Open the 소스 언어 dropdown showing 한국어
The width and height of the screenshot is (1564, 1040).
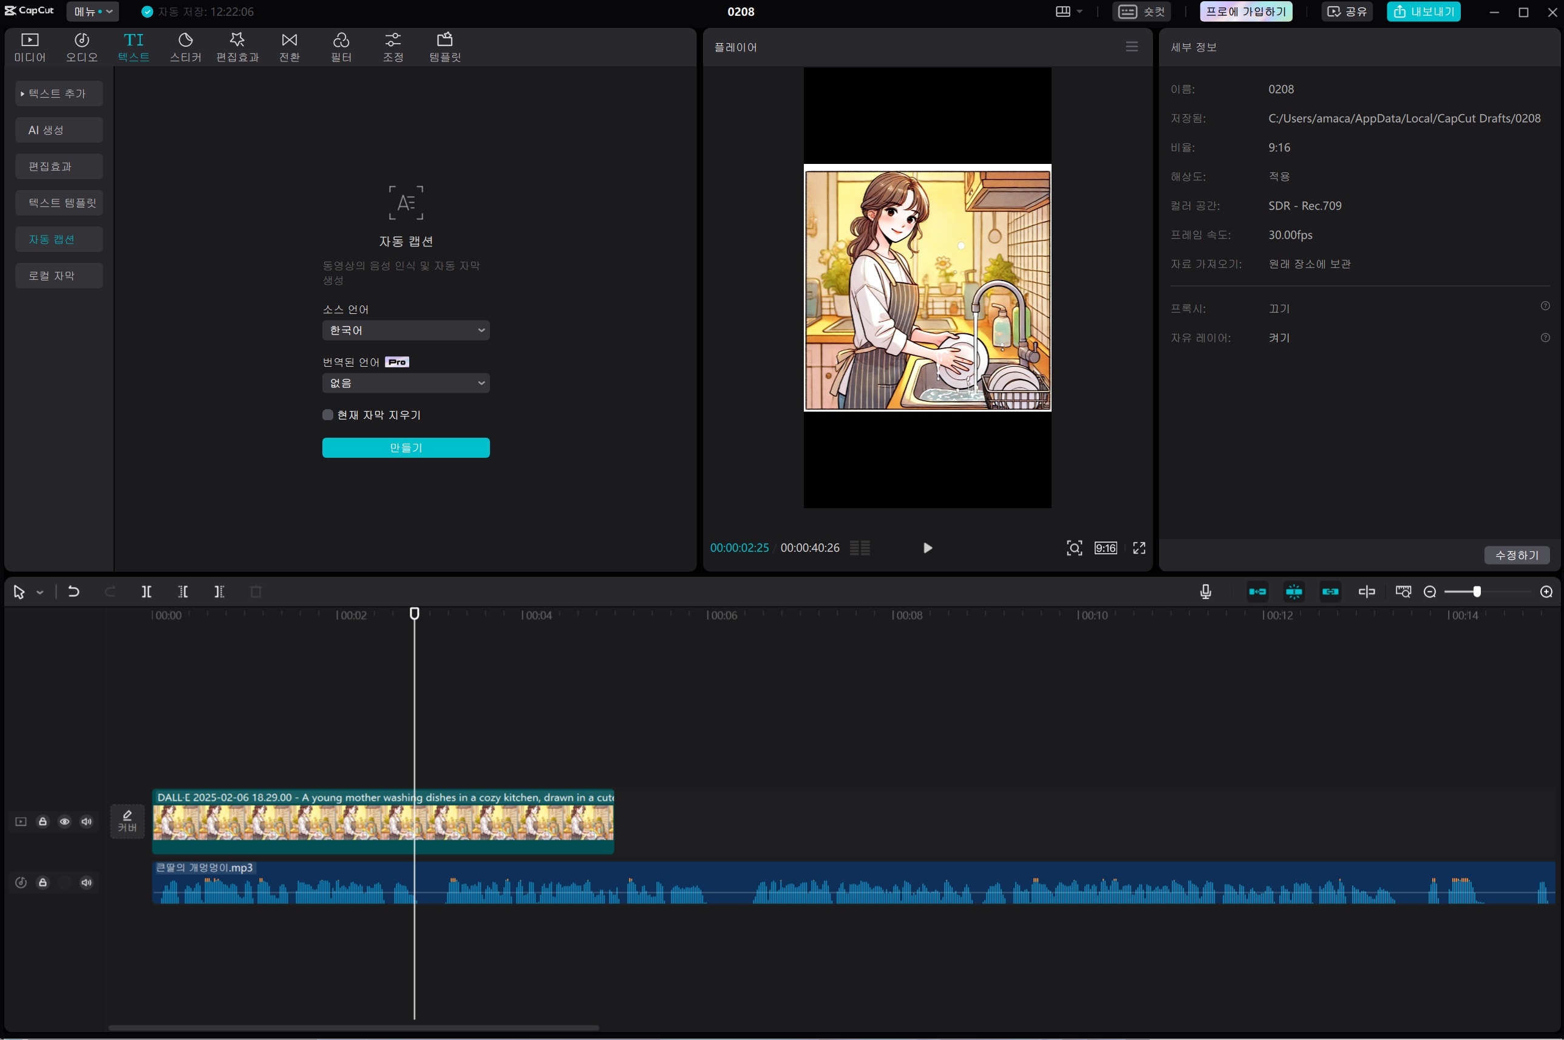pyautogui.click(x=406, y=330)
